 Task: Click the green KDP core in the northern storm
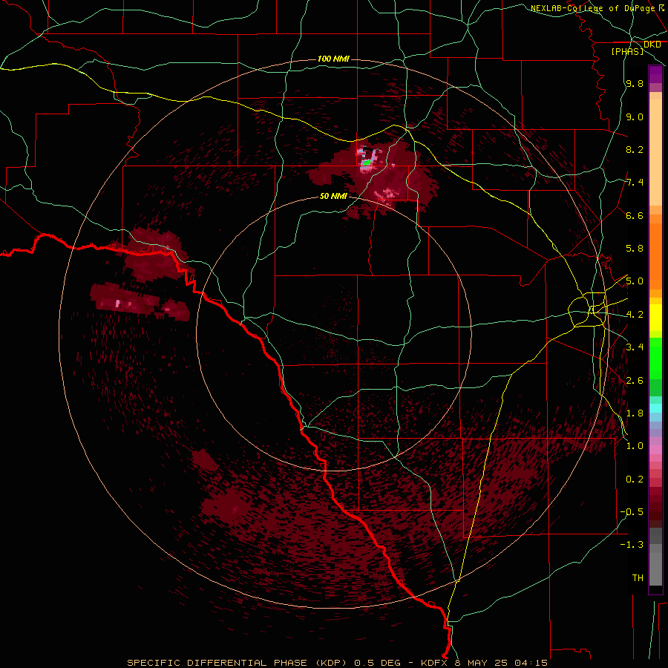coord(367,163)
